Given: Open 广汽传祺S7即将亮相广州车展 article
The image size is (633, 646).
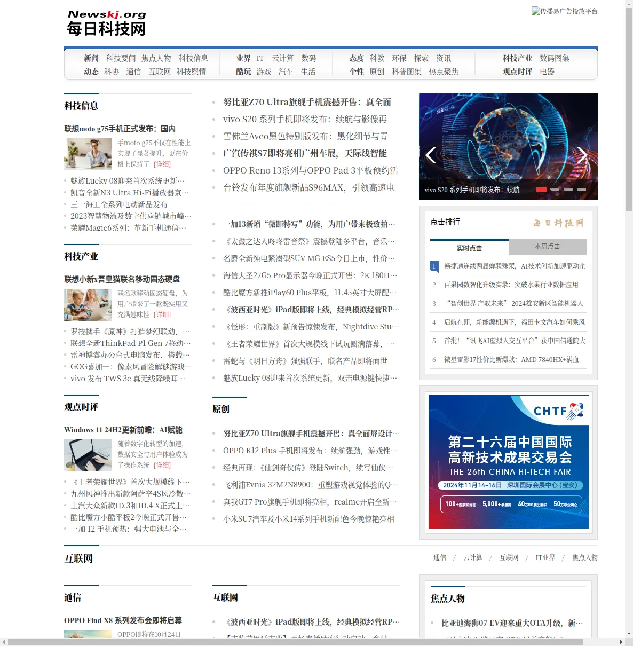Looking at the screenshot, I should [x=305, y=153].
